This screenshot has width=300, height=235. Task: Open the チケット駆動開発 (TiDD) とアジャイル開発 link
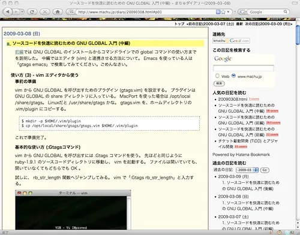tap(248, 144)
